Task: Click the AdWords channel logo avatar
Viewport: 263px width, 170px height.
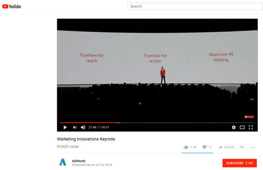Action: pyautogui.click(x=63, y=162)
